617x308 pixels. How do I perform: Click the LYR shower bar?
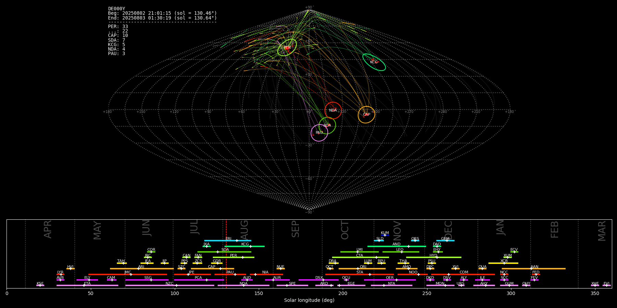click(x=60, y=274)
